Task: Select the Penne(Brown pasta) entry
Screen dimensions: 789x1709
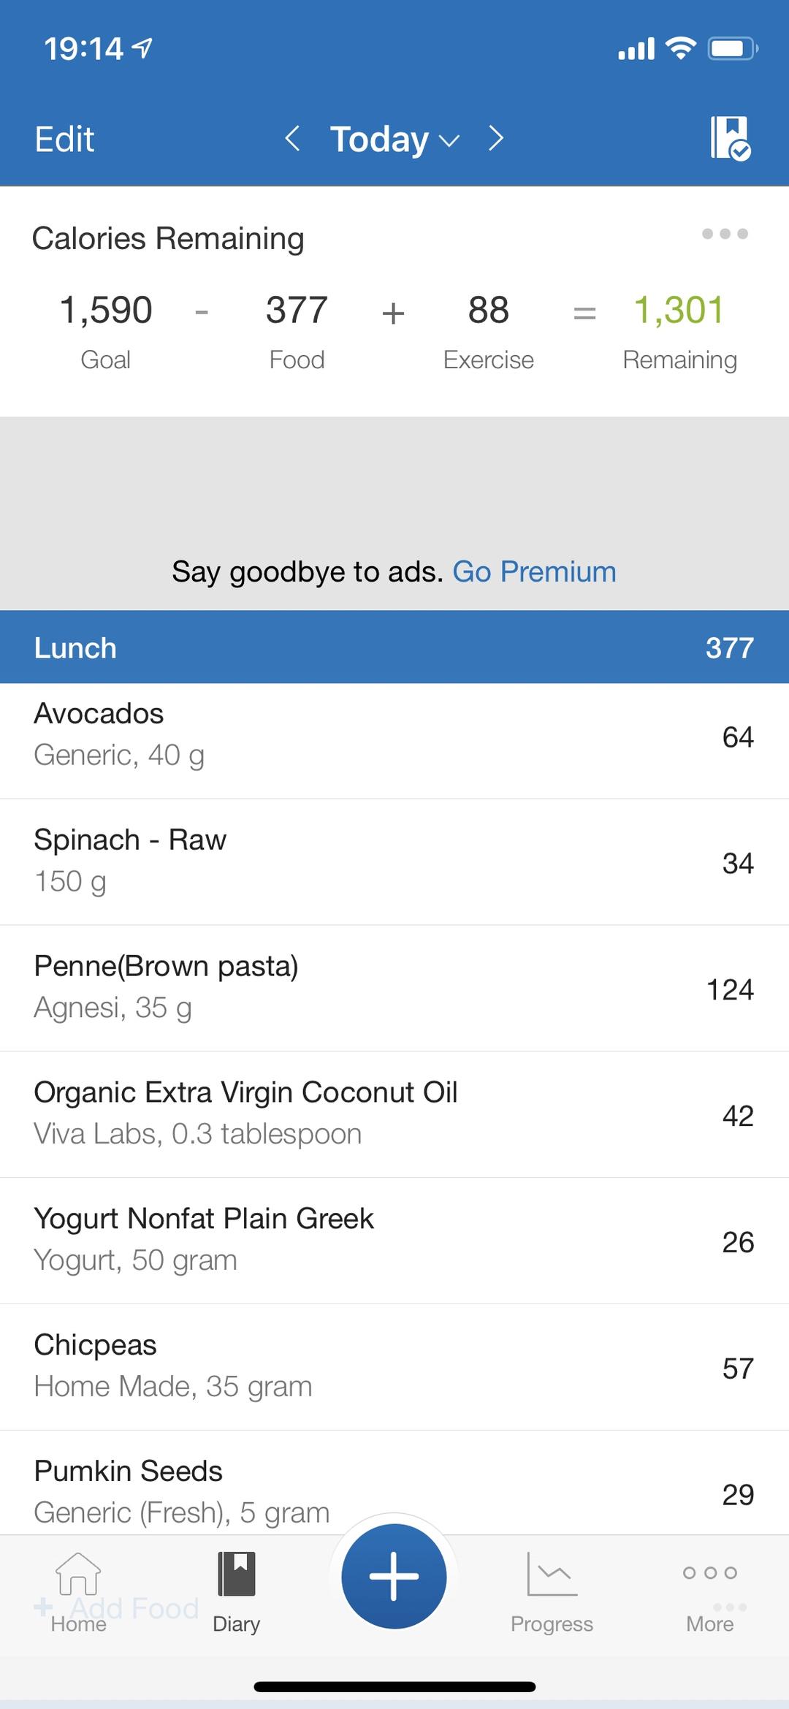Action: point(394,987)
